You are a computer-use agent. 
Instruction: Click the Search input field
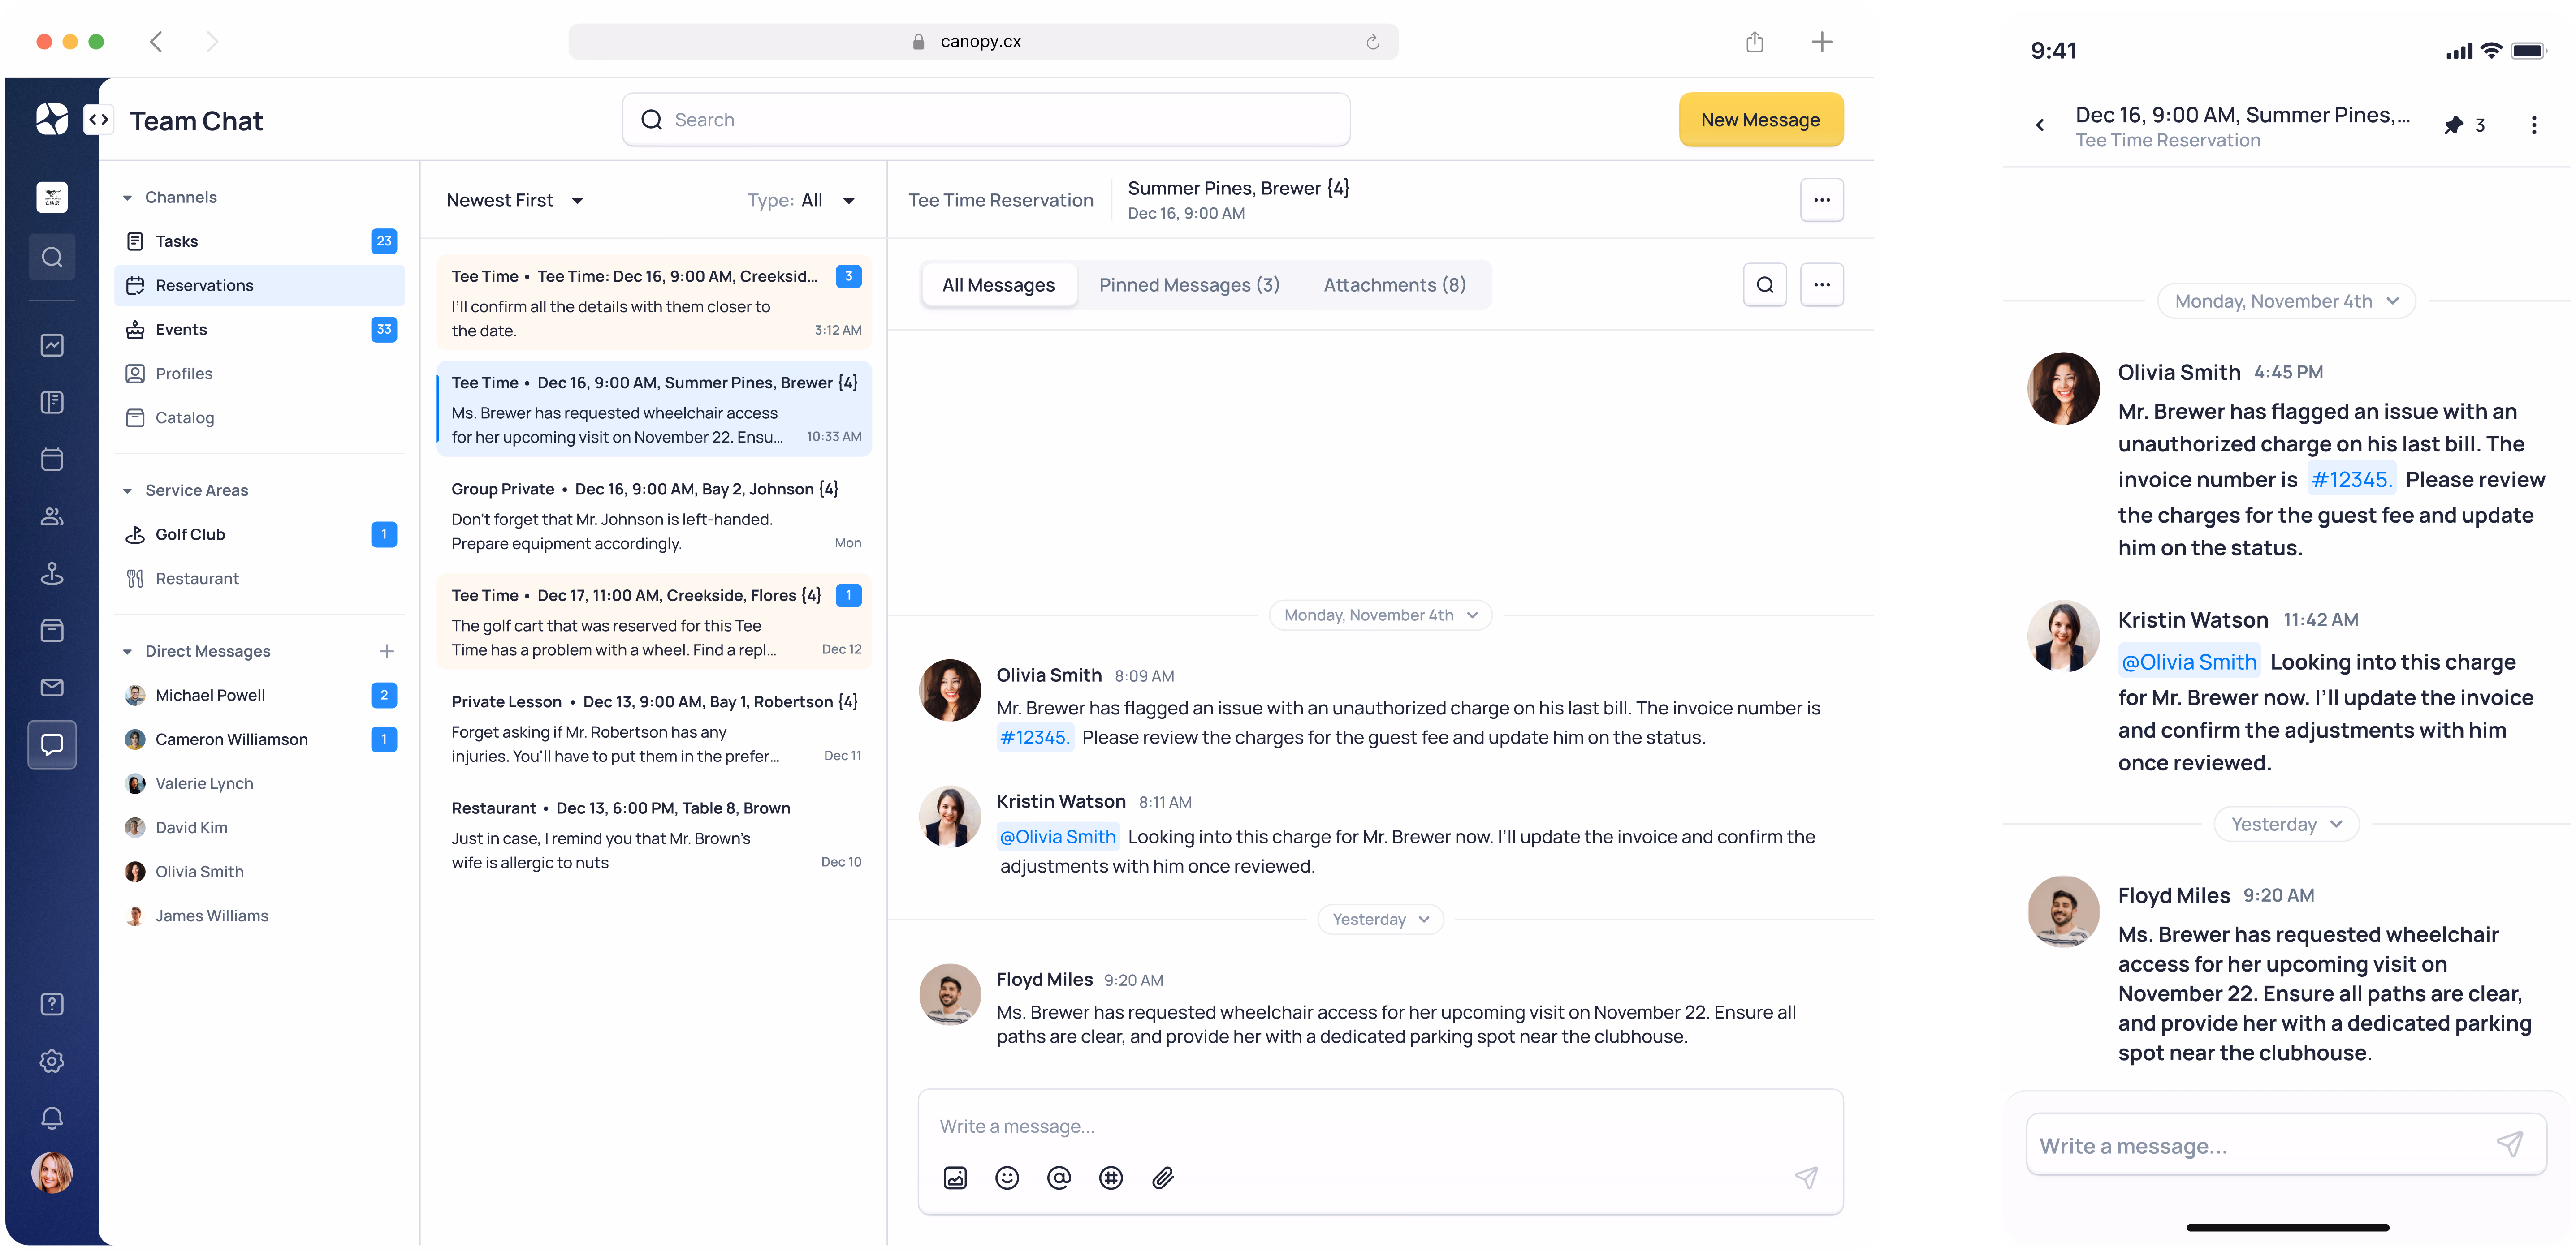(986, 120)
